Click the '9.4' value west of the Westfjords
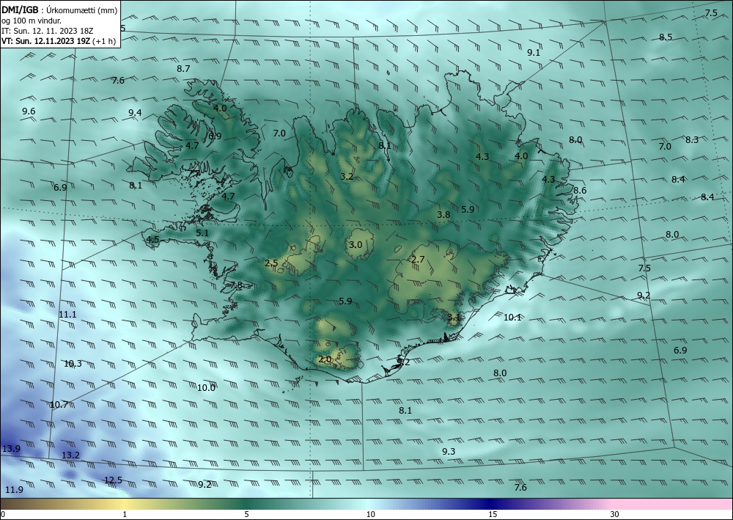The width and height of the screenshot is (733, 520). (135, 112)
